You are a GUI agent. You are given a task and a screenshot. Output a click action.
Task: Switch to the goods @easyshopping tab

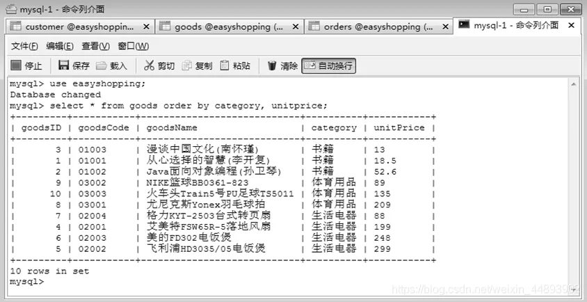coord(230,26)
